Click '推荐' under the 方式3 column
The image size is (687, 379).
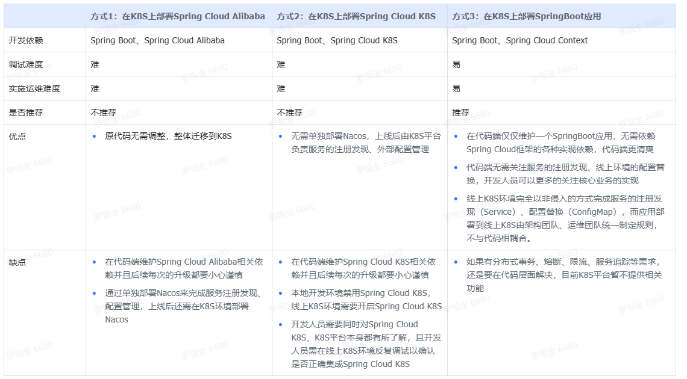point(460,112)
